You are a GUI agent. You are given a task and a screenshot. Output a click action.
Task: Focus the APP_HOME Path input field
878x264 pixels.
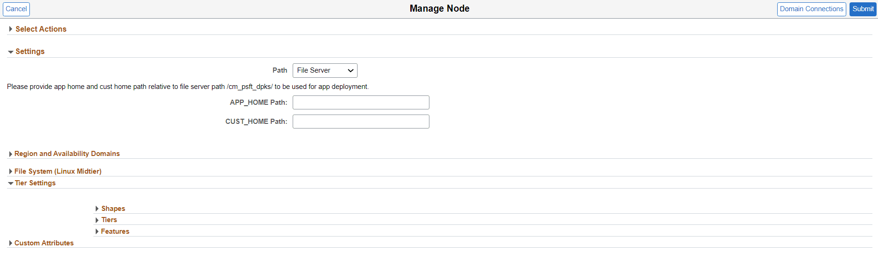(361, 102)
